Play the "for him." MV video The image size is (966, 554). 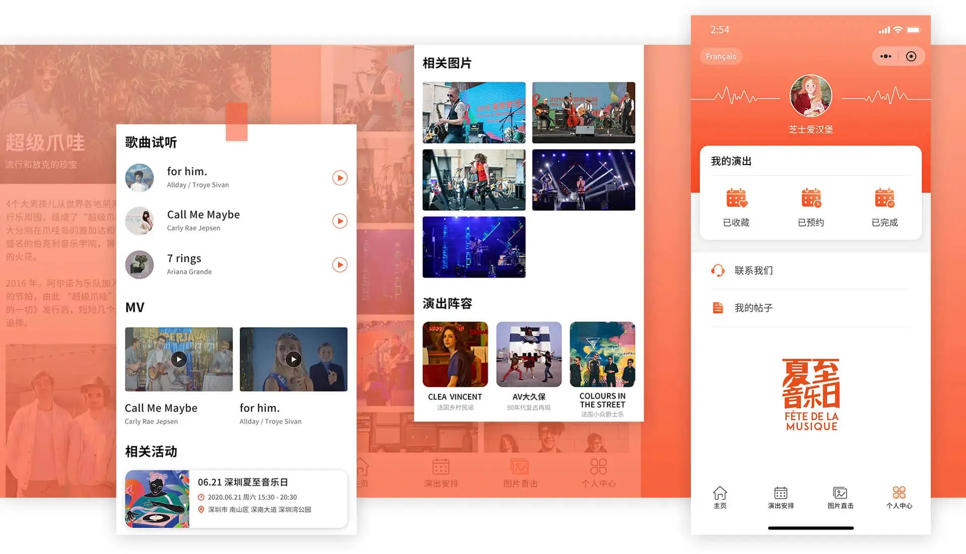tap(293, 359)
